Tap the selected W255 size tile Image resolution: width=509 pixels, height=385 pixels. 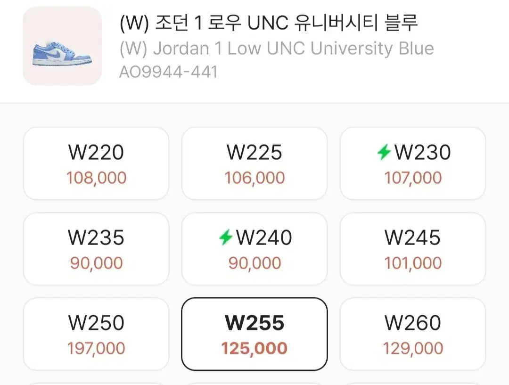pos(254,334)
